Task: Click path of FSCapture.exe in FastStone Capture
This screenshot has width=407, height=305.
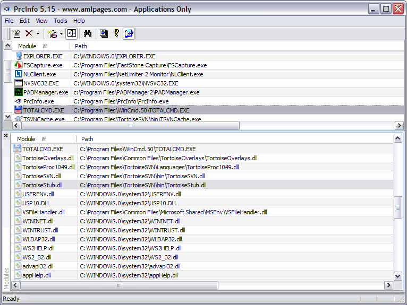Action: point(140,65)
